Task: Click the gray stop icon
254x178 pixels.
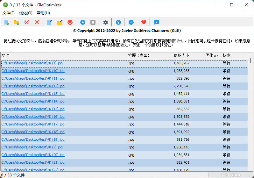Action: pyautogui.click(x=93, y=22)
